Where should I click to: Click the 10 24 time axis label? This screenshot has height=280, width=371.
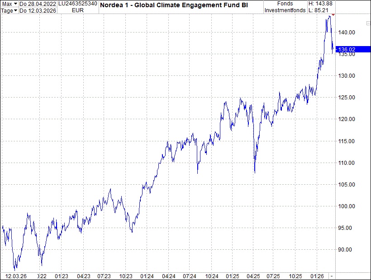(212, 276)
